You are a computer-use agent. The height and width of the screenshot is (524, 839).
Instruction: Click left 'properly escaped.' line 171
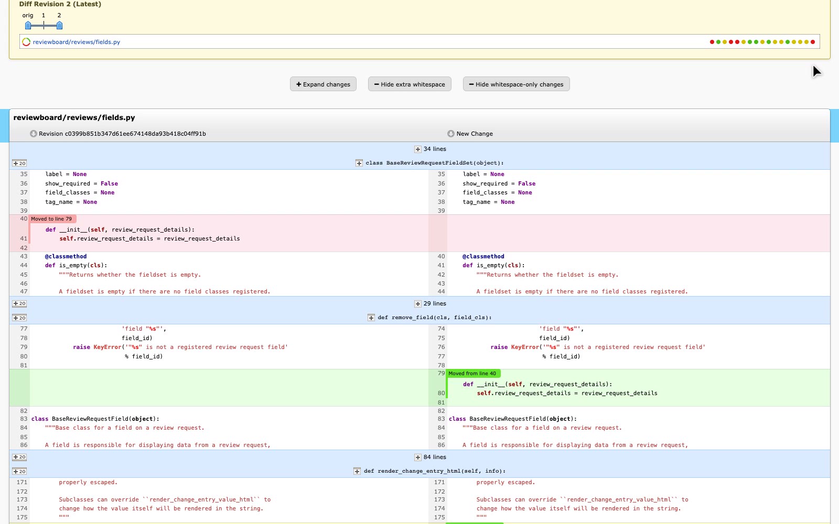88,482
